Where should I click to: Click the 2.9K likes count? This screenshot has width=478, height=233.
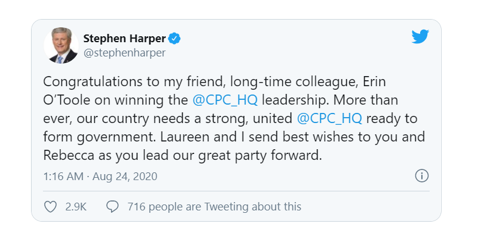[x=76, y=207]
